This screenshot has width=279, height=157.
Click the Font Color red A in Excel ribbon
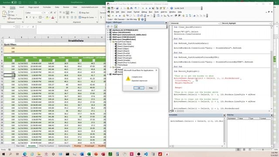[x=53, y=17]
